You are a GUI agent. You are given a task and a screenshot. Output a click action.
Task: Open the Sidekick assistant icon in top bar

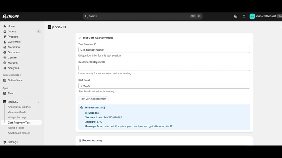[x=235, y=16]
